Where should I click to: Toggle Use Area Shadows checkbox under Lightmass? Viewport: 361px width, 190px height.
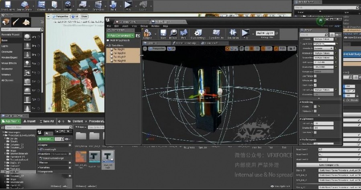(x=315, y=133)
